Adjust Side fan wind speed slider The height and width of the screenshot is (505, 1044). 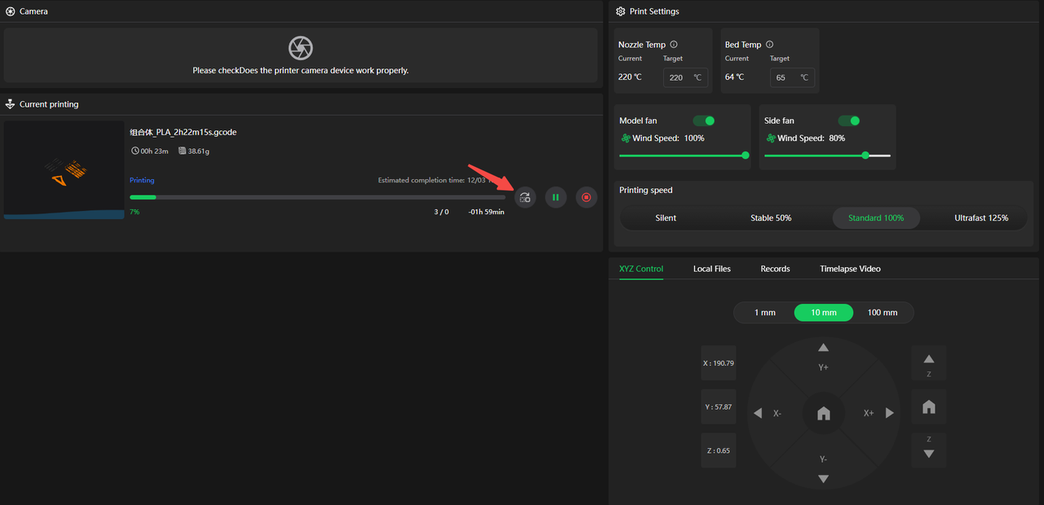pyautogui.click(x=865, y=155)
